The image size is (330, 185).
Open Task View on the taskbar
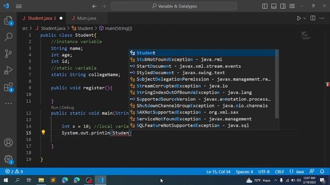29,180
